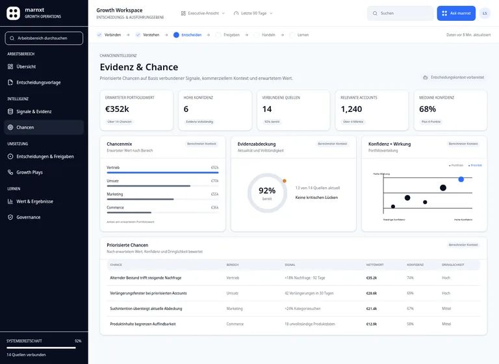Open Entscheidungsvorlage document icon
Viewport: 499px width, 364px height.
[10, 83]
